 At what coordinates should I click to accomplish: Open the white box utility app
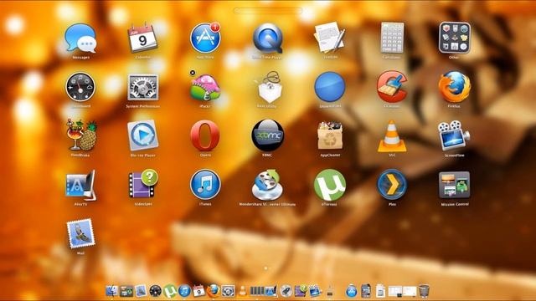[x=269, y=87]
